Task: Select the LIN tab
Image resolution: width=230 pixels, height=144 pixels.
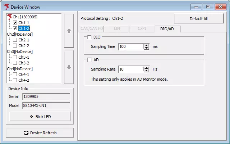Action: 116,28
